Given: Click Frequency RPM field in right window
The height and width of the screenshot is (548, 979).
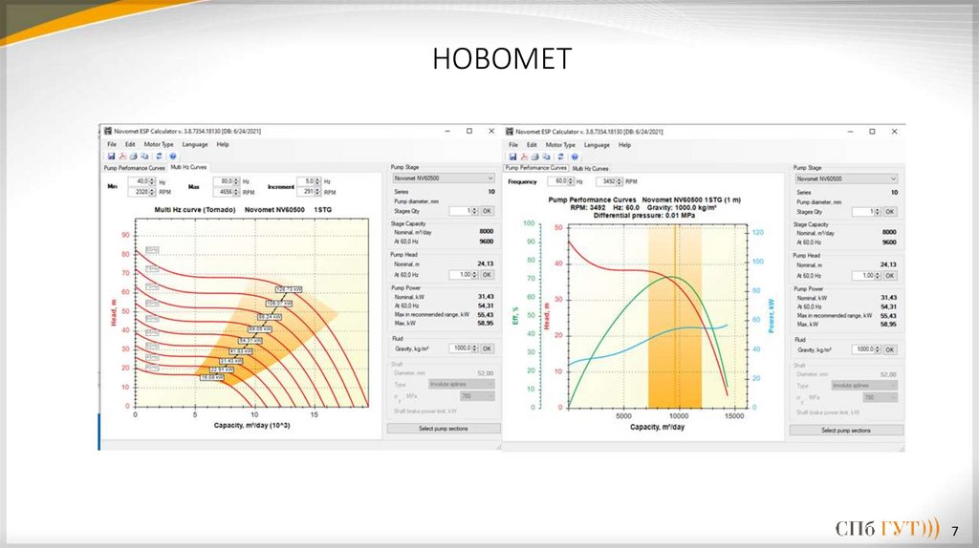Looking at the screenshot, I should pyautogui.click(x=609, y=182).
